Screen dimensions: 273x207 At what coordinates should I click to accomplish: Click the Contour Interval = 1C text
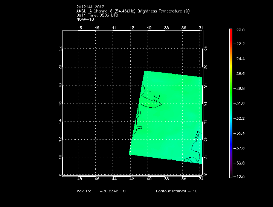coord(177,191)
